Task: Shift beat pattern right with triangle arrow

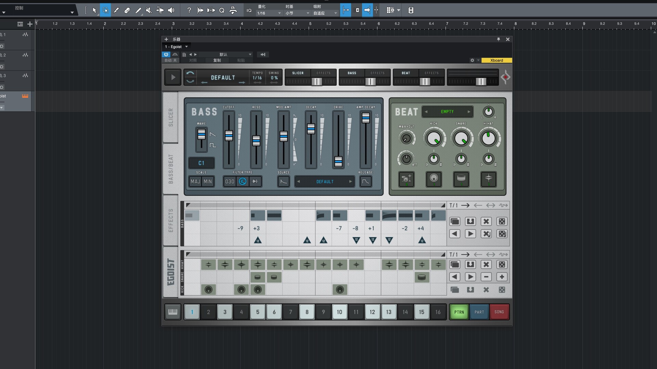Action: click(471, 277)
